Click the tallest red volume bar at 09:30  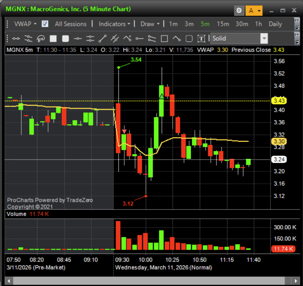(118, 235)
